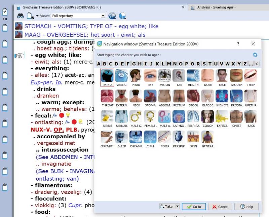Viewport: 269px width, 217px height.
Task: Expand the clipboard toolbar dropdown arrow
Action: coord(37,16)
